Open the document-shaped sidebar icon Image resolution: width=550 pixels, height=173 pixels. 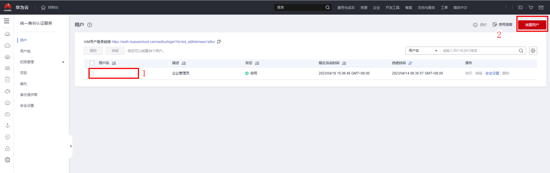pyautogui.click(x=7, y=80)
